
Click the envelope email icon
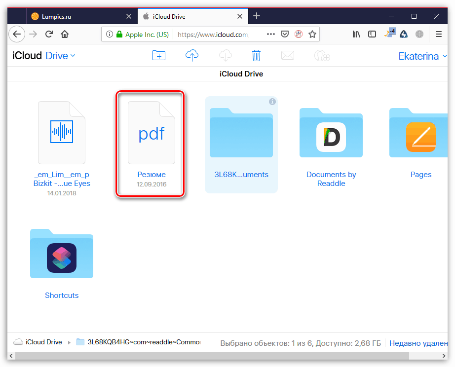288,55
